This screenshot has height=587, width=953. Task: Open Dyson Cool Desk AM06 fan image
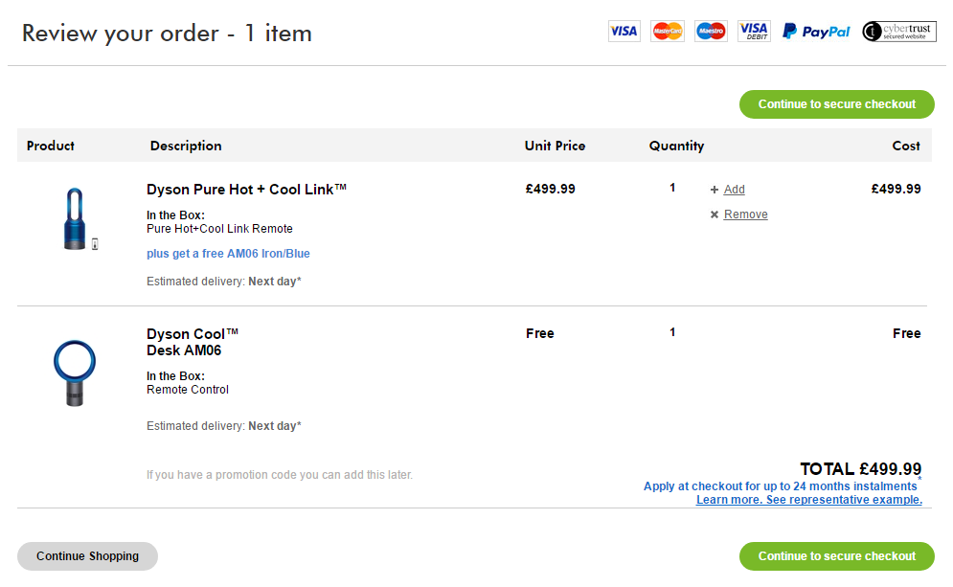point(74,373)
